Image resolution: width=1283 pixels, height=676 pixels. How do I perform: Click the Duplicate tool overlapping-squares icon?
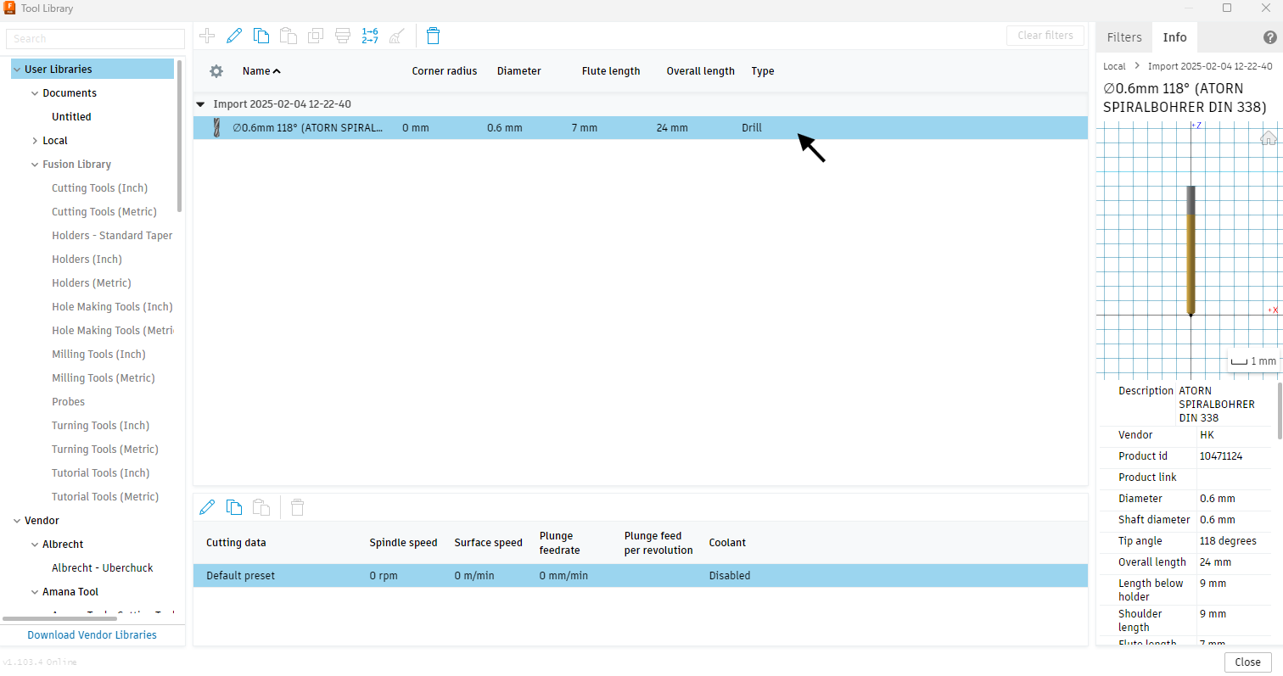(316, 36)
